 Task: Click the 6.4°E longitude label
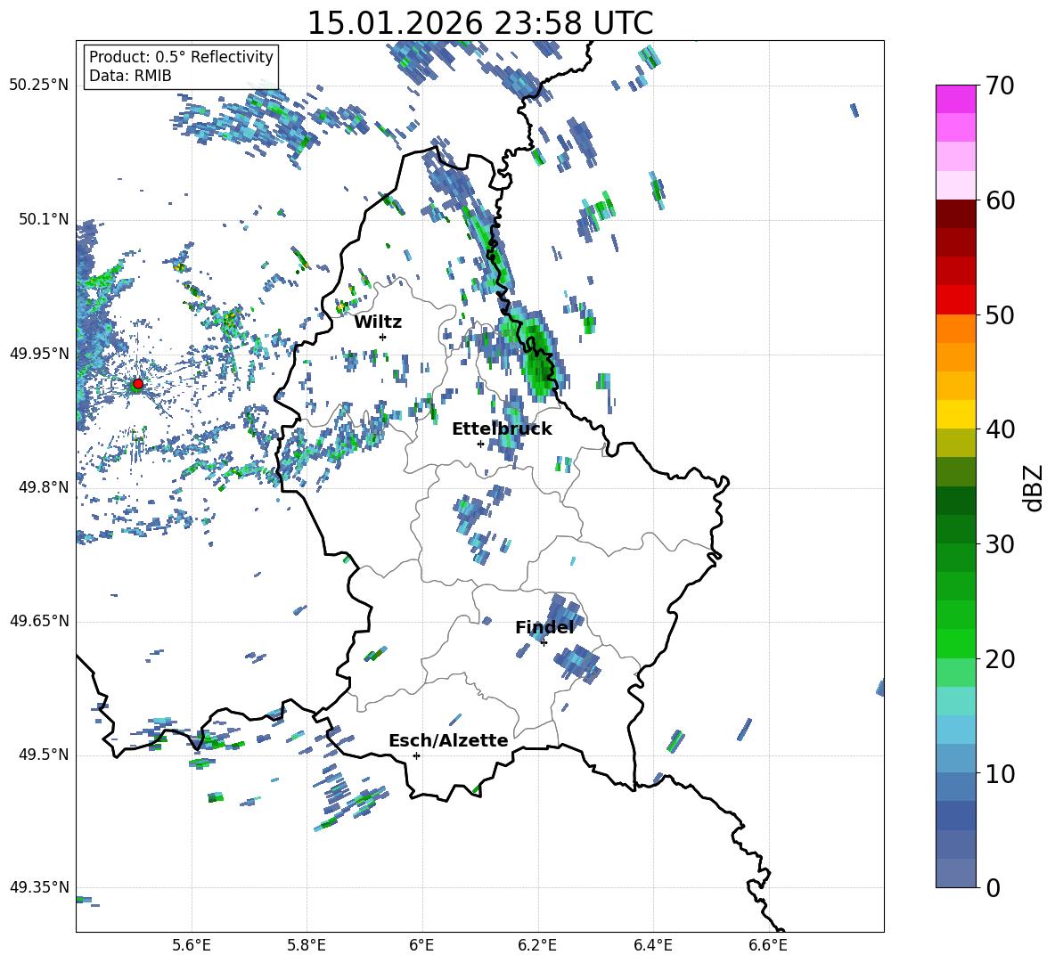[x=652, y=945]
